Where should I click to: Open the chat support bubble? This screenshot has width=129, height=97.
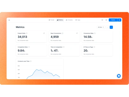(119, 76)
